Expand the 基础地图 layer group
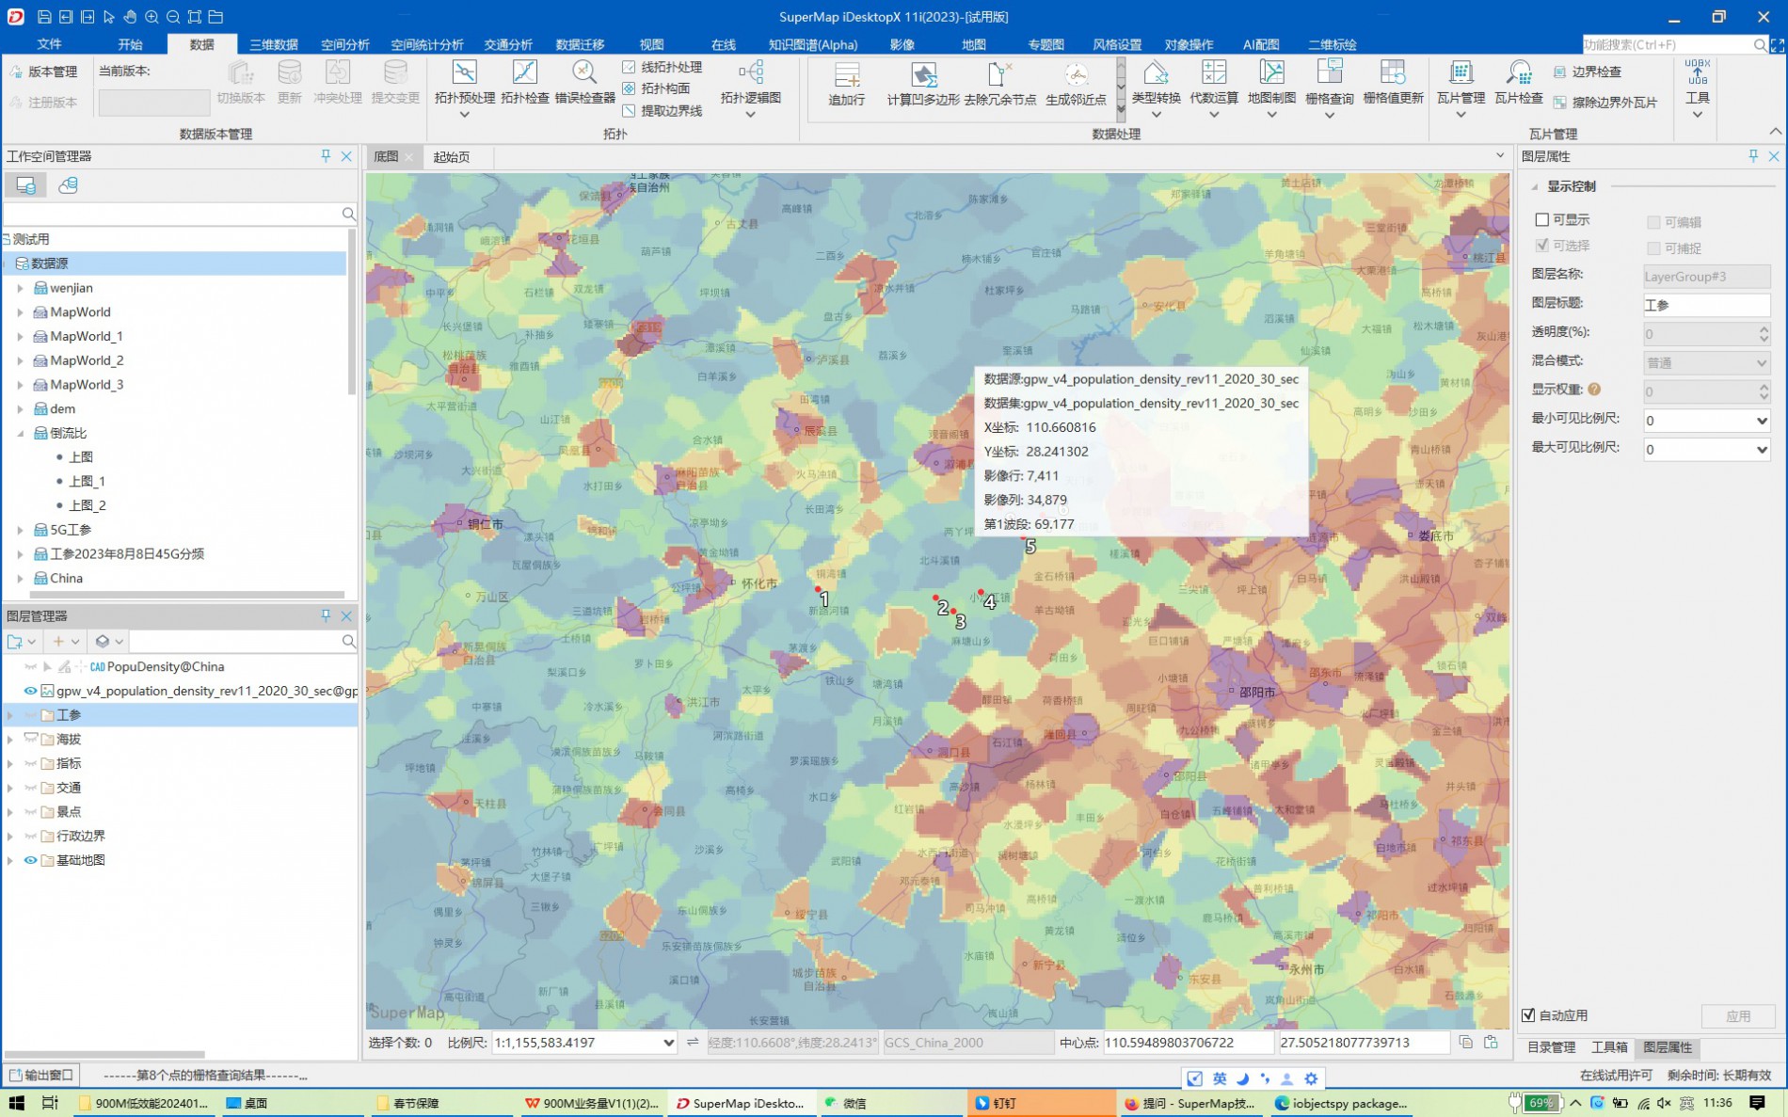Viewport: 1788px width, 1117px height. [10, 860]
